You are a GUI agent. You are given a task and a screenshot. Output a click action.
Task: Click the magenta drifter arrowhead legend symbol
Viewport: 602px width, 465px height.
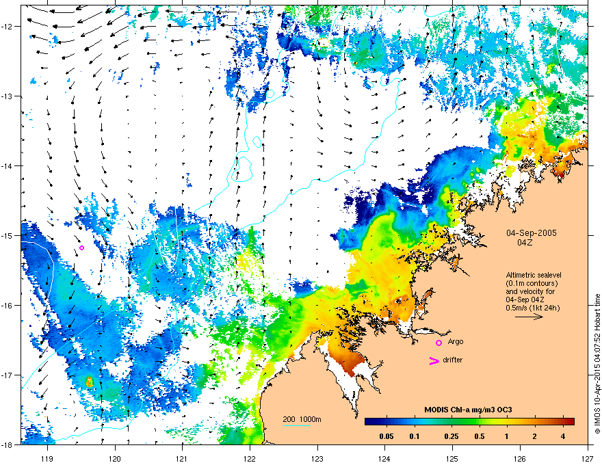[434, 360]
